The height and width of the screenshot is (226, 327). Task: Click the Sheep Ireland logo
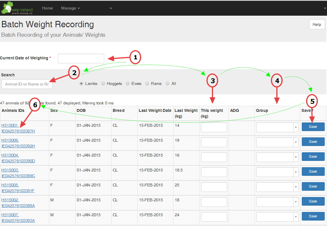(17, 8)
